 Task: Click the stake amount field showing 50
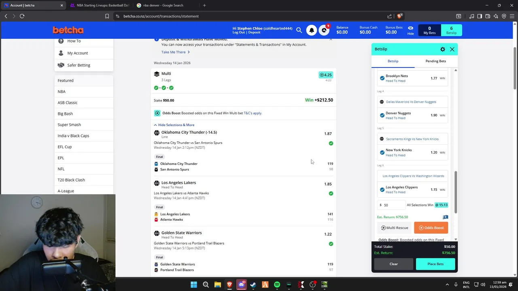click(x=391, y=205)
